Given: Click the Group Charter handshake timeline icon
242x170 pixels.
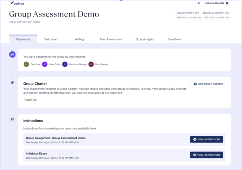Looking at the screenshot, I should point(12,83).
